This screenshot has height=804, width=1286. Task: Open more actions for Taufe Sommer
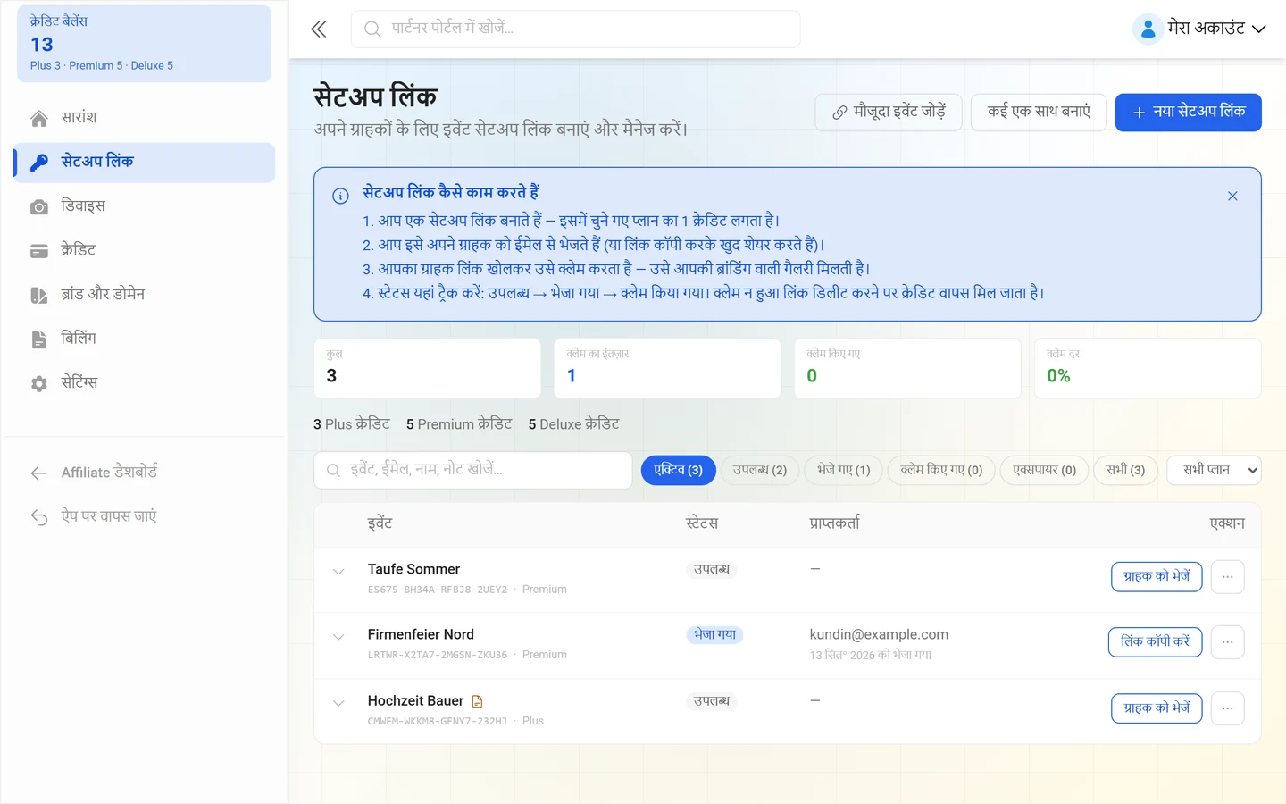click(1228, 577)
